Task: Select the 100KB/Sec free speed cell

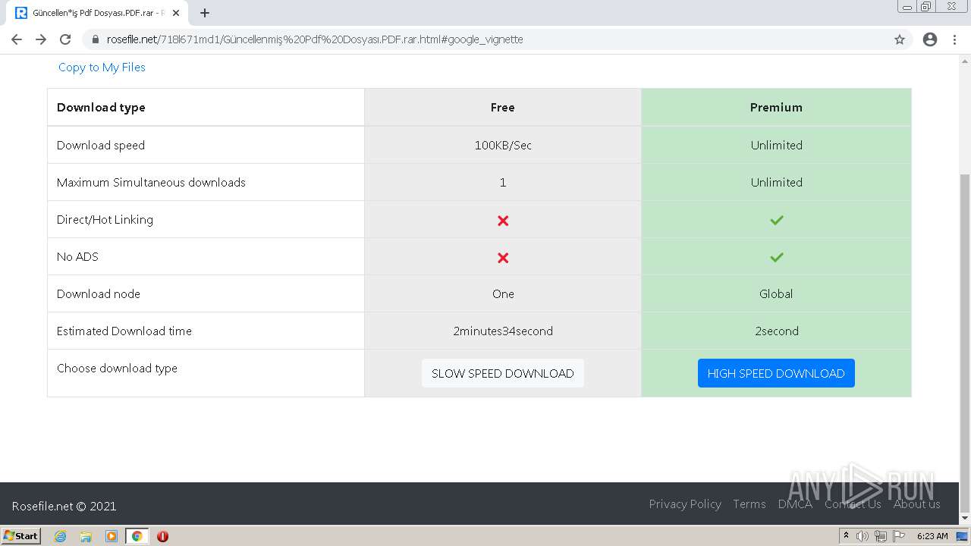Action: [x=503, y=145]
